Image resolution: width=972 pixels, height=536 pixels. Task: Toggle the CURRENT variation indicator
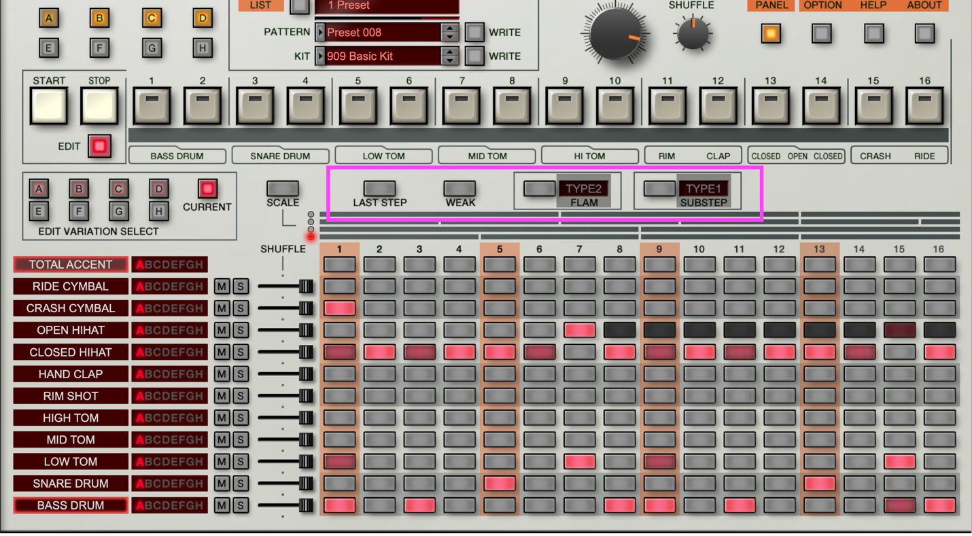[207, 188]
